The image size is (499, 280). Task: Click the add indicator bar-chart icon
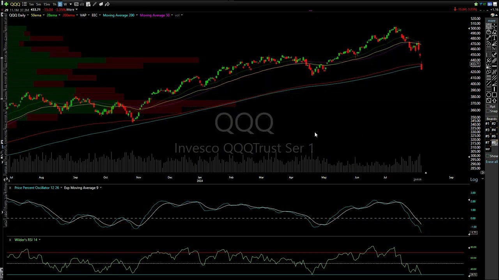coord(82,4)
